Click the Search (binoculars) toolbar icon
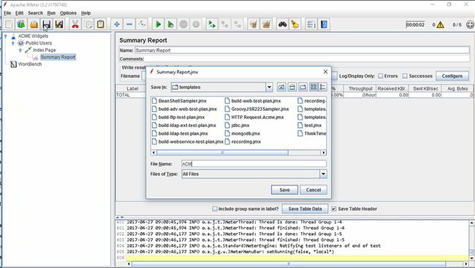 click(282, 24)
